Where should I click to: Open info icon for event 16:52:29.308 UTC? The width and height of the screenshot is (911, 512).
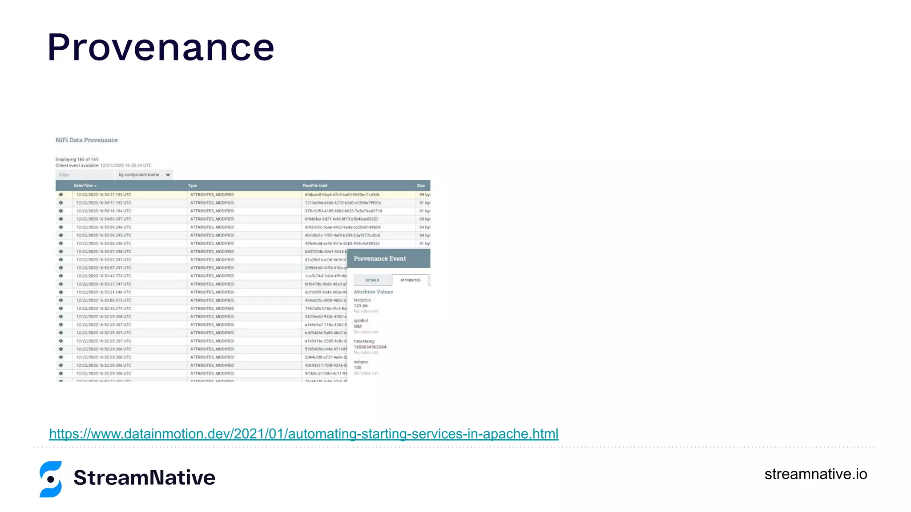pos(61,316)
